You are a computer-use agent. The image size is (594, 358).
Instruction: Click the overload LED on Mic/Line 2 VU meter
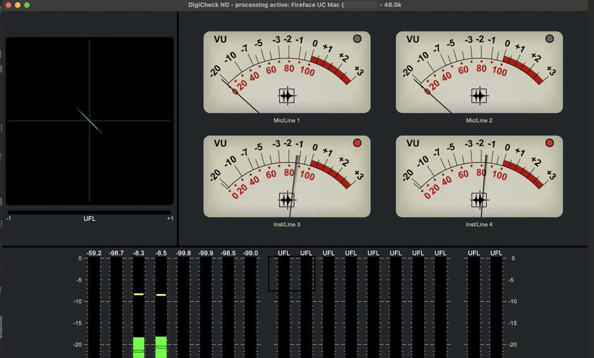click(549, 39)
